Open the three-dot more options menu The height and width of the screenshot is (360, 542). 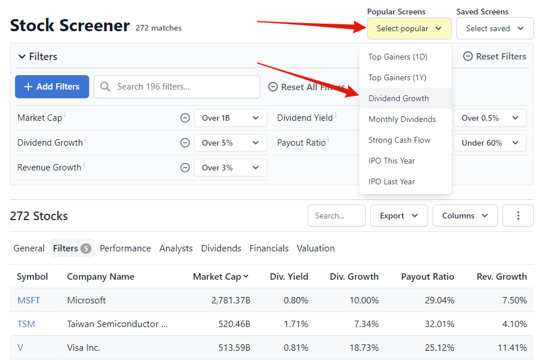coord(518,216)
